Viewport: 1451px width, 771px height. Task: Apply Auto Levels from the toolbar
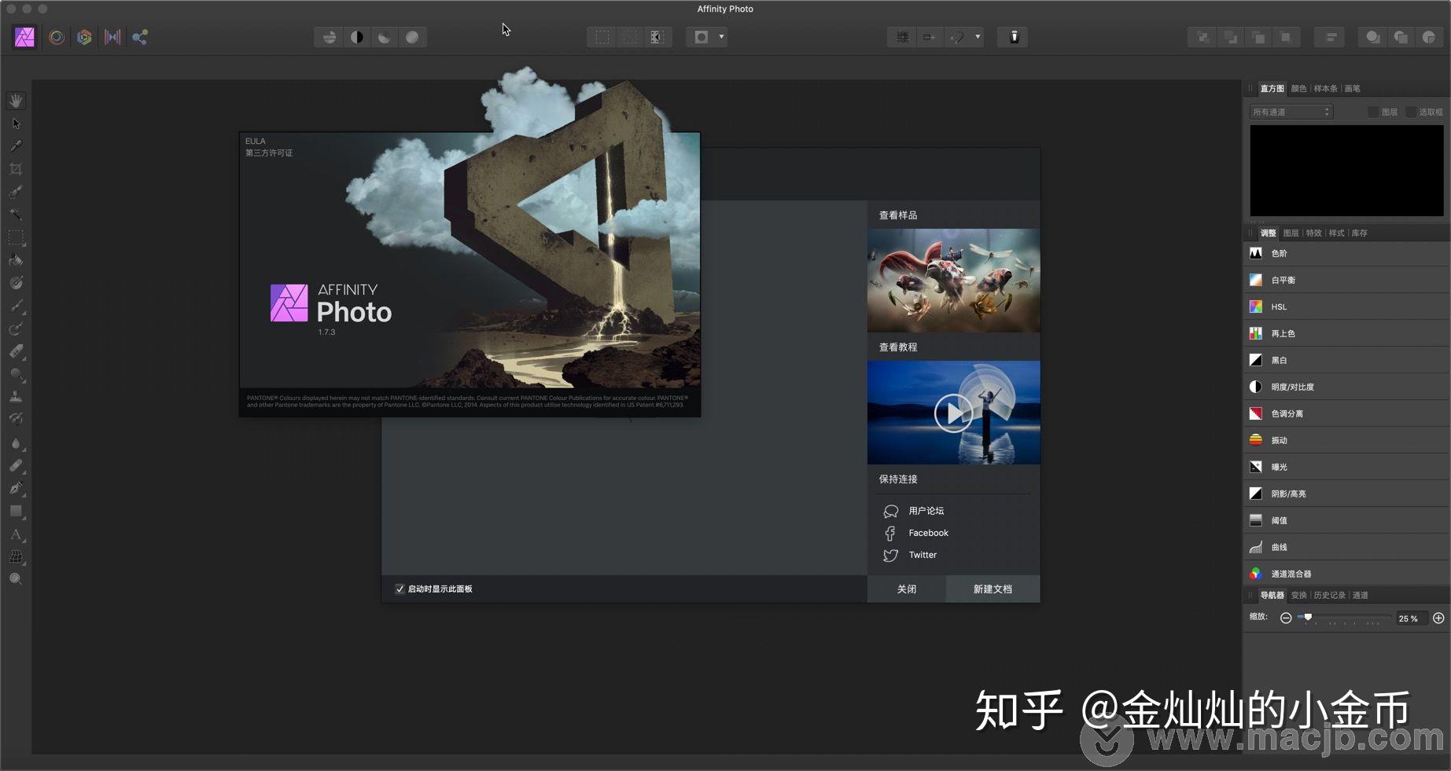(x=330, y=37)
